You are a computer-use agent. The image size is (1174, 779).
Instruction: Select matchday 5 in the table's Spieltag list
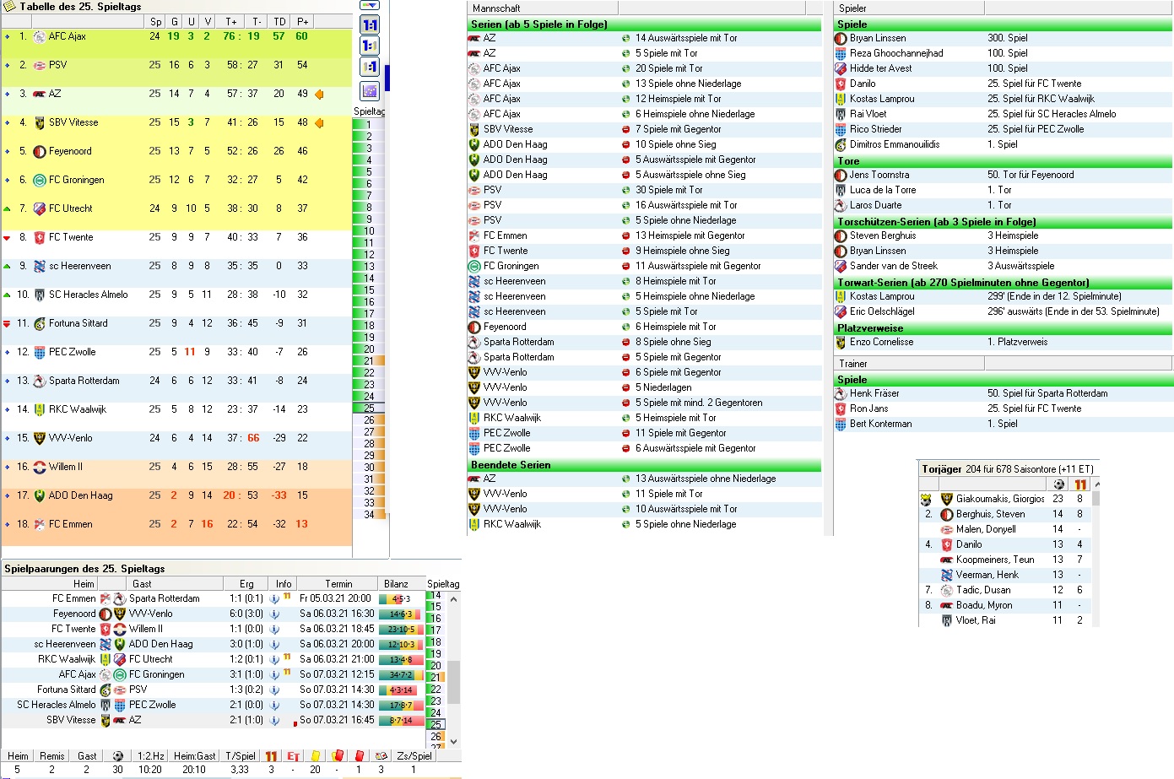pos(369,172)
